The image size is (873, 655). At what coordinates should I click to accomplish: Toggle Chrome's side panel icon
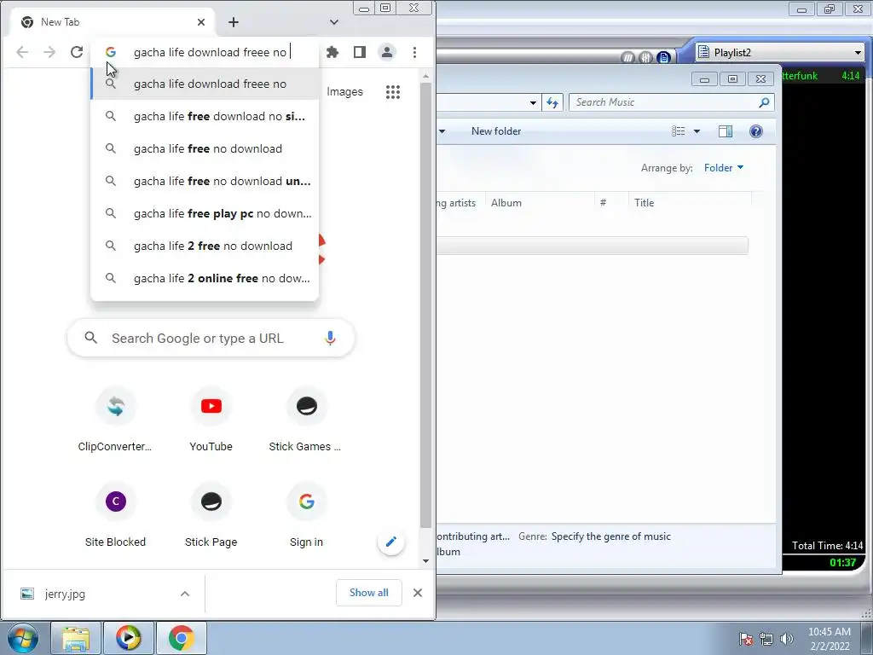point(360,52)
